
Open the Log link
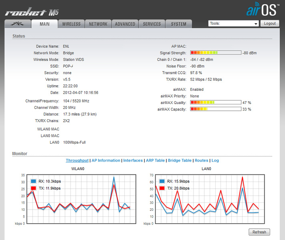coord(215,160)
